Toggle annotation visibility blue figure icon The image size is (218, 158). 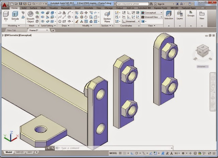[163, 153]
